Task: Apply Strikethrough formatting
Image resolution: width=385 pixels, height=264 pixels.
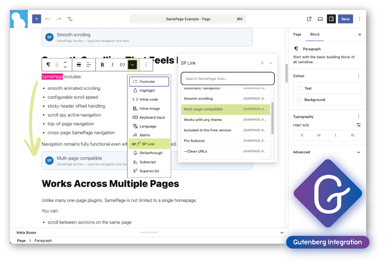Action: click(149, 153)
